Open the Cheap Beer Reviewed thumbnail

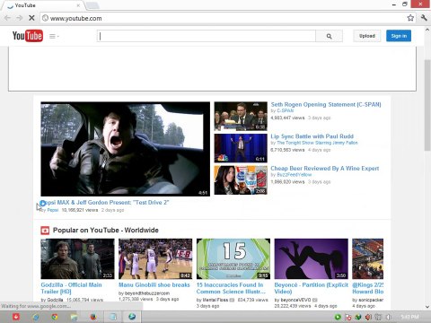pos(241,180)
